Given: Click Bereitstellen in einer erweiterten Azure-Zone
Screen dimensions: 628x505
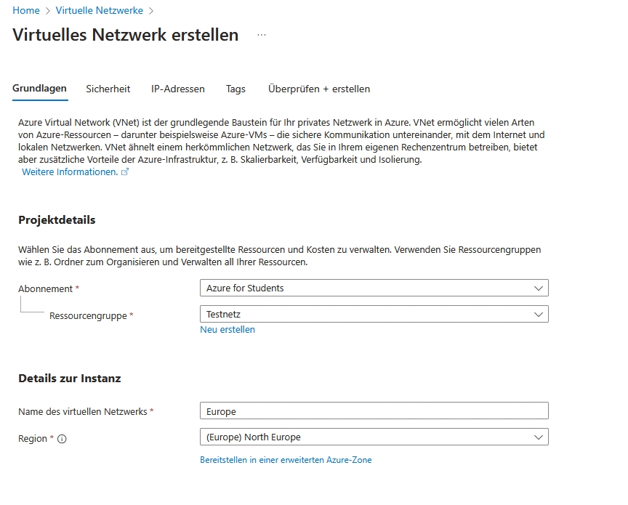Looking at the screenshot, I should coord(286,460).
